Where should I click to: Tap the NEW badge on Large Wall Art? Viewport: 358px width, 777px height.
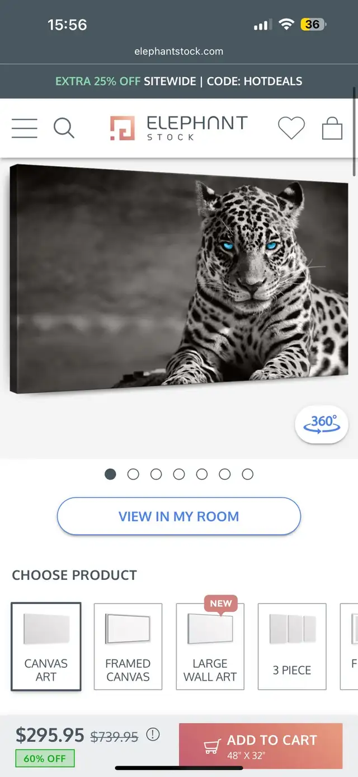click(221, 604)
